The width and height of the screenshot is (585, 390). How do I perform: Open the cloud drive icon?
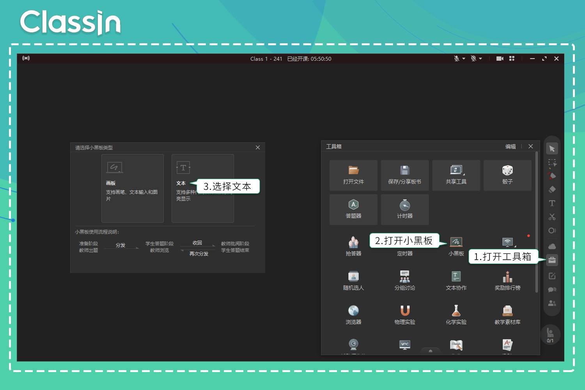[x=552, y=246]
